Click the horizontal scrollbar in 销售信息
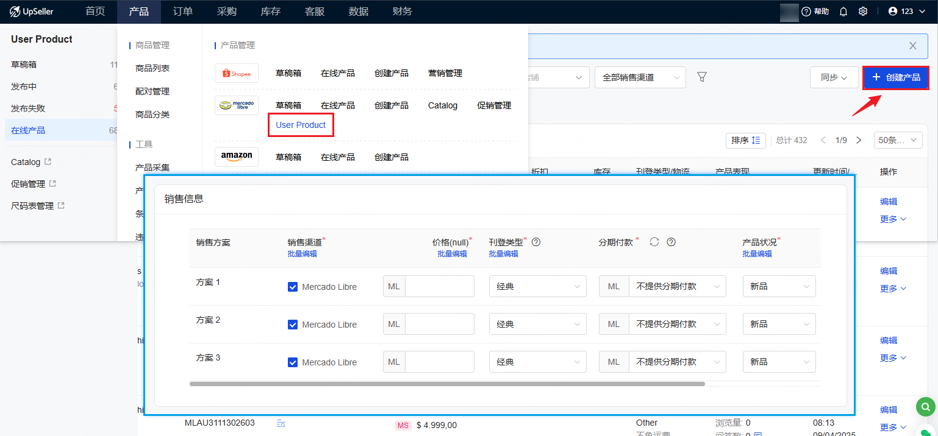The image size is (938, 436). [447, 384]
